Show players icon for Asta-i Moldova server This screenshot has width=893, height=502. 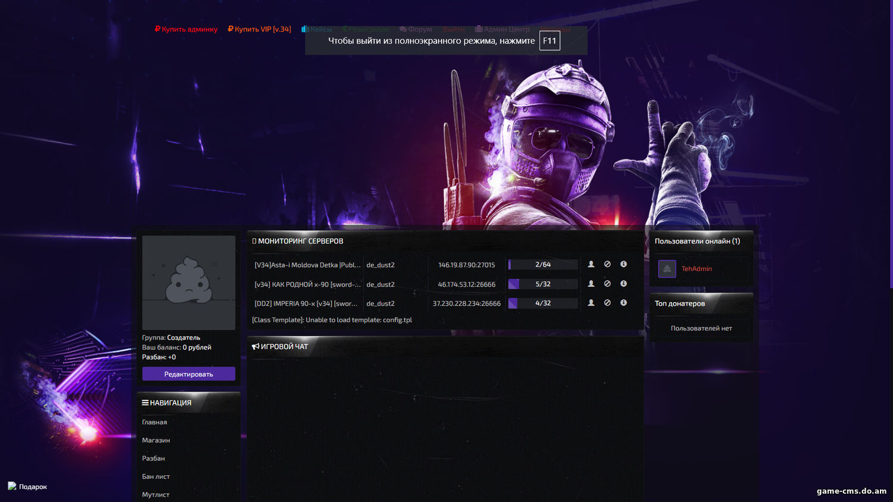click(591, 264)
